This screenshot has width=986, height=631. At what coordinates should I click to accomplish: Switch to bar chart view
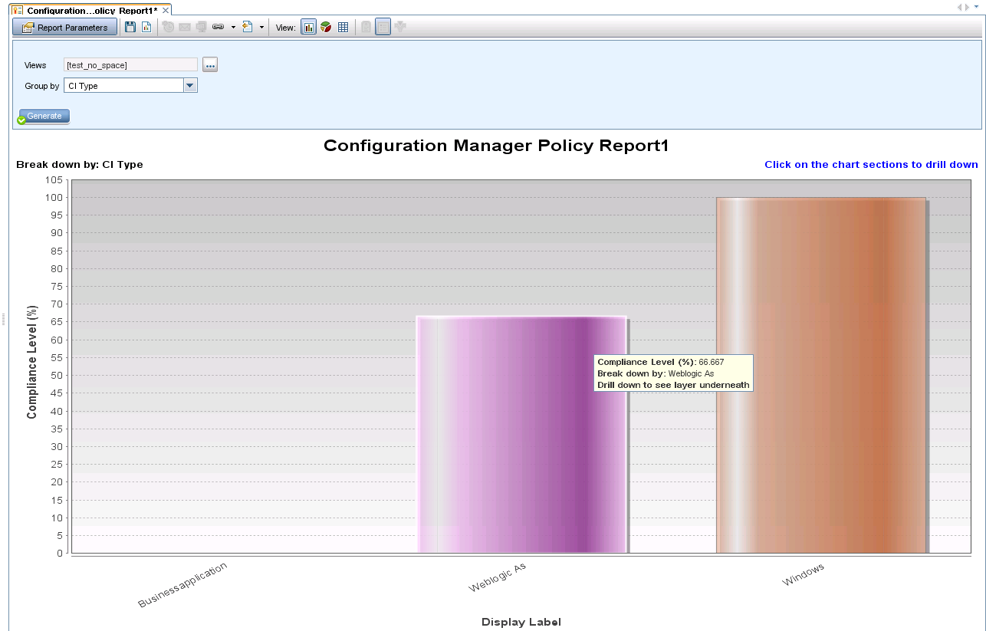[309, 28]
